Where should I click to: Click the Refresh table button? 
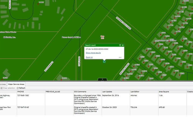click(21, 88)
